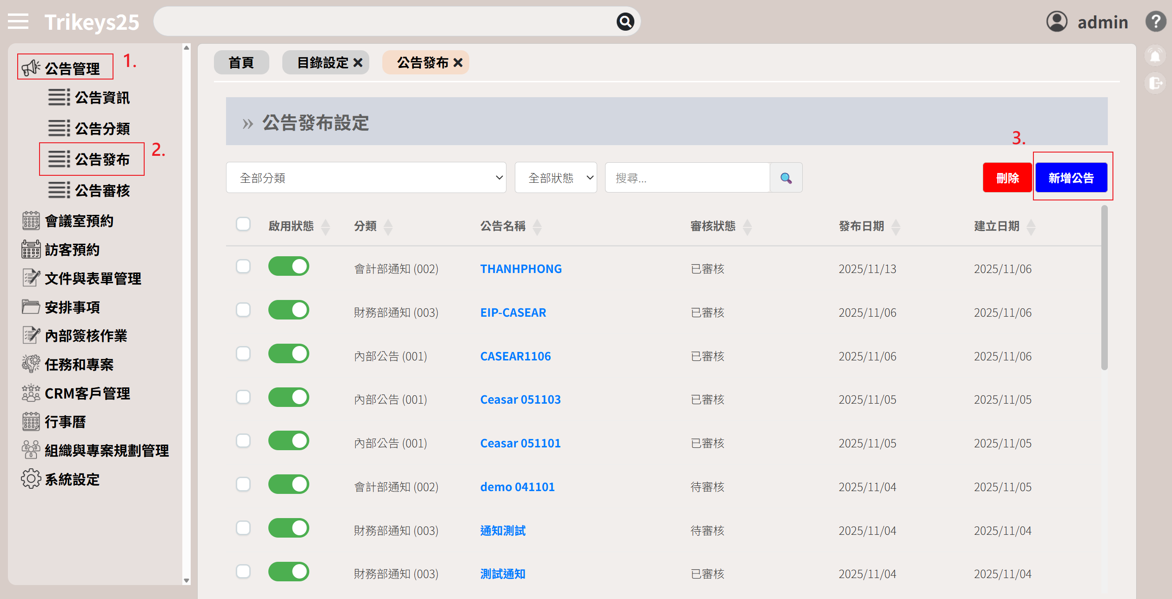
Task: Toggle enabled switch for demo 041101
Action: point(288,484)
